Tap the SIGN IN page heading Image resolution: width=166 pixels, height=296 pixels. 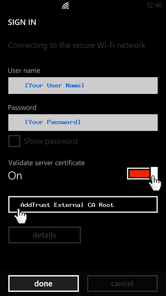click(22, 22)
